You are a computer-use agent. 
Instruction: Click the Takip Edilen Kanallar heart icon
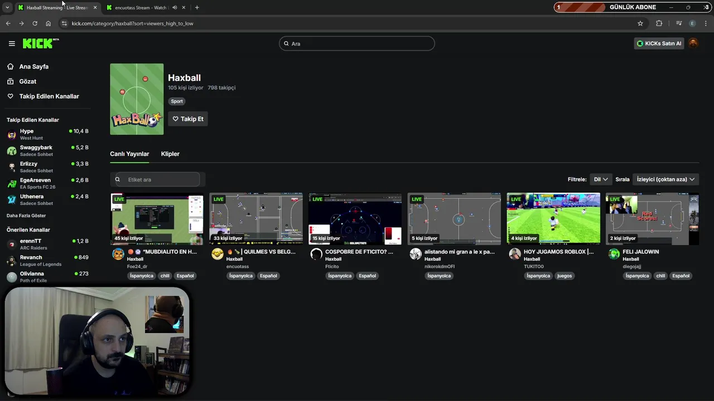[x=10, y=96]
